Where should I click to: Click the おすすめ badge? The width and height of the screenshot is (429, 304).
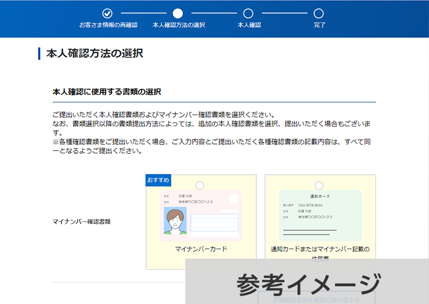pos(158,180)
